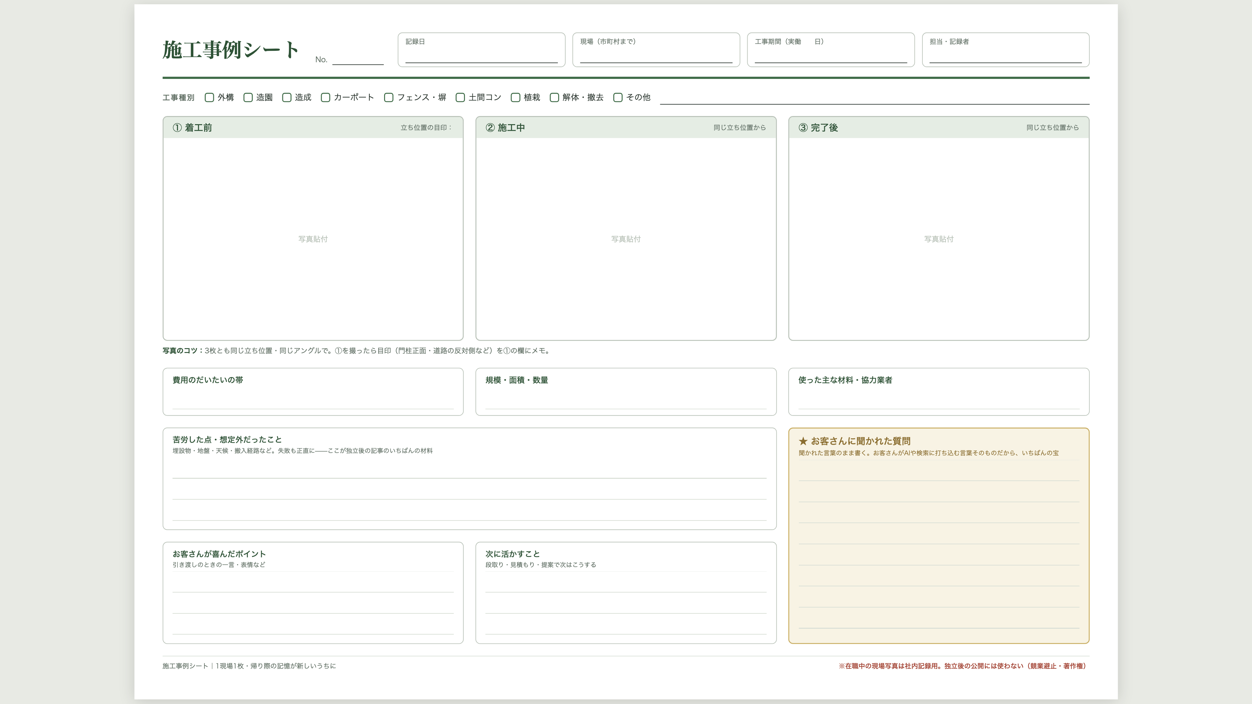Select the カーポート checkbox
This screenshot has width=1252, height=704.
[326, 98]
